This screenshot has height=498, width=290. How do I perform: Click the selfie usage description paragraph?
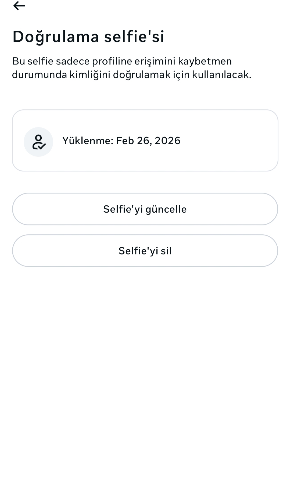(131, 68)
